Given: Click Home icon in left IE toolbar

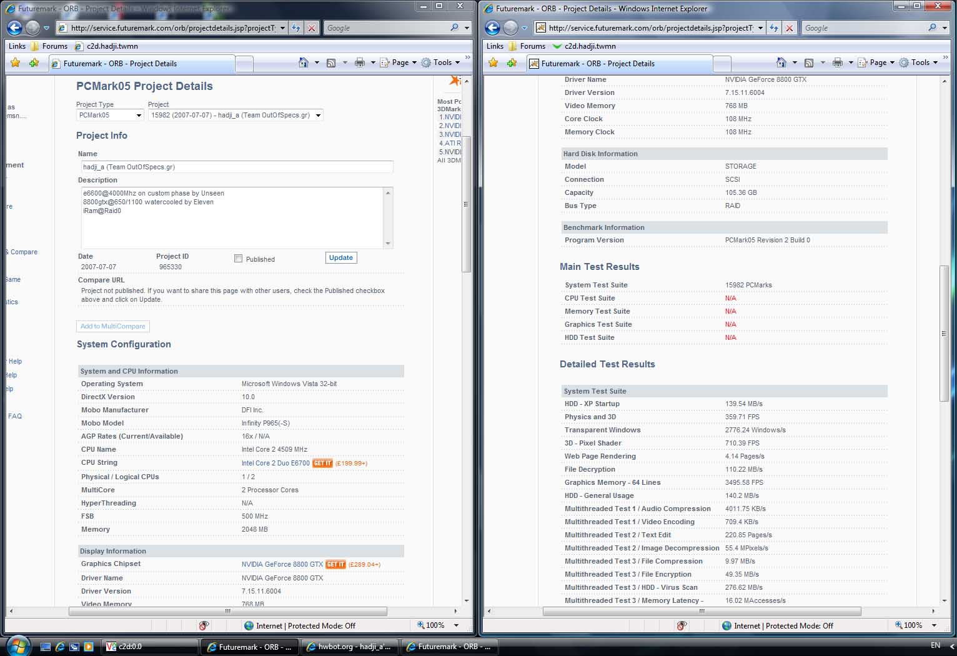Looking at the screenshot, I should 304,62.
